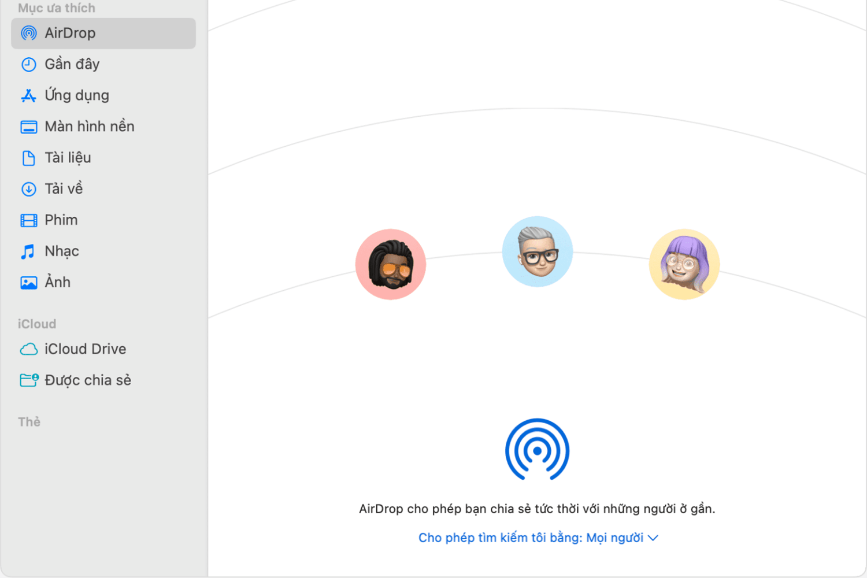Screen dimensions: 867x578
Task: Click the desktop icon beside Màn hình nền
Action: point(29,127)
